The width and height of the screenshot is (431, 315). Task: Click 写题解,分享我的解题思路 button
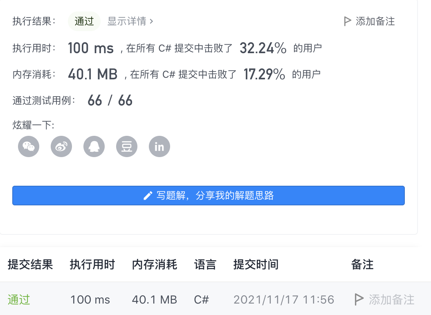point(209,196)
